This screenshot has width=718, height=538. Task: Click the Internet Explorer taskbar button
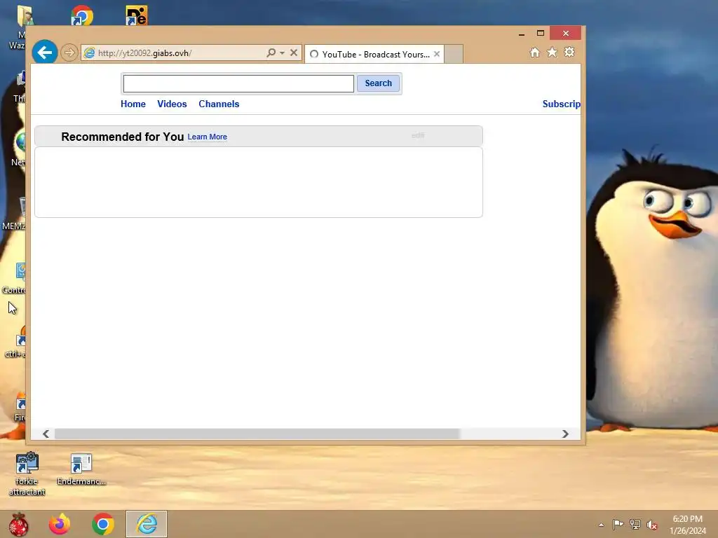click(x=147, y=524)
